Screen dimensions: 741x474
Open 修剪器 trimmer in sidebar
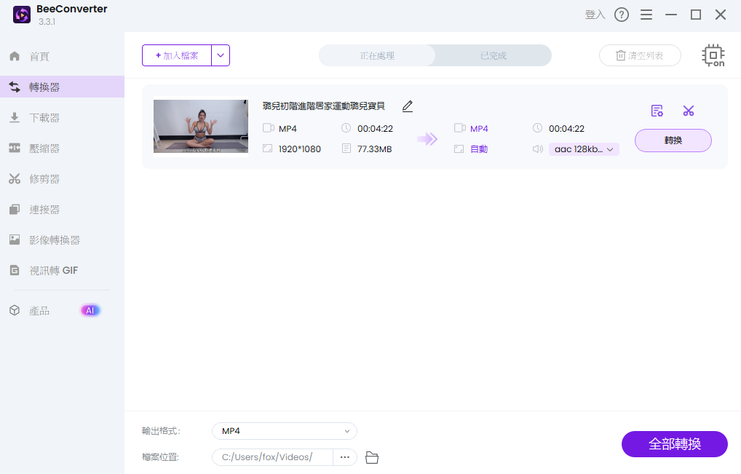coord(62,179)
